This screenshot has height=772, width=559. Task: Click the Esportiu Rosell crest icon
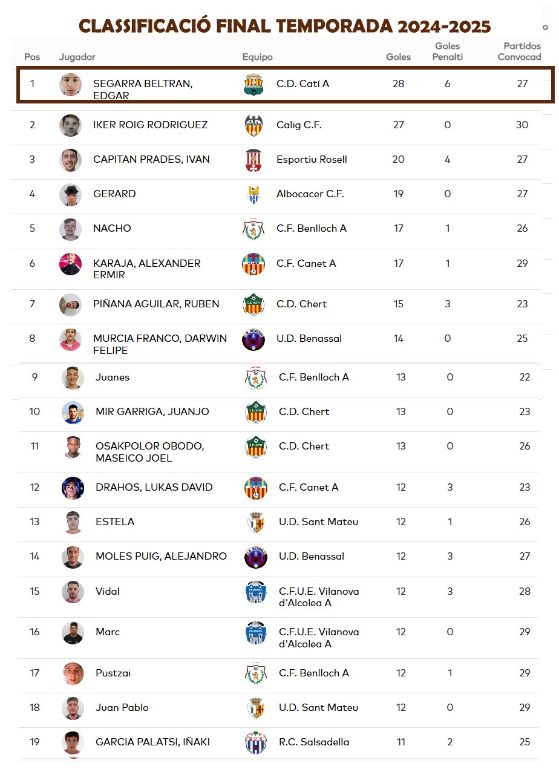tap(253, 160)
